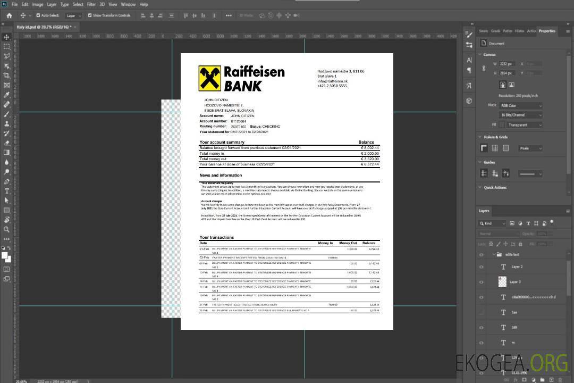Open the Brush Settings panel icon

(x=469, y=35)
